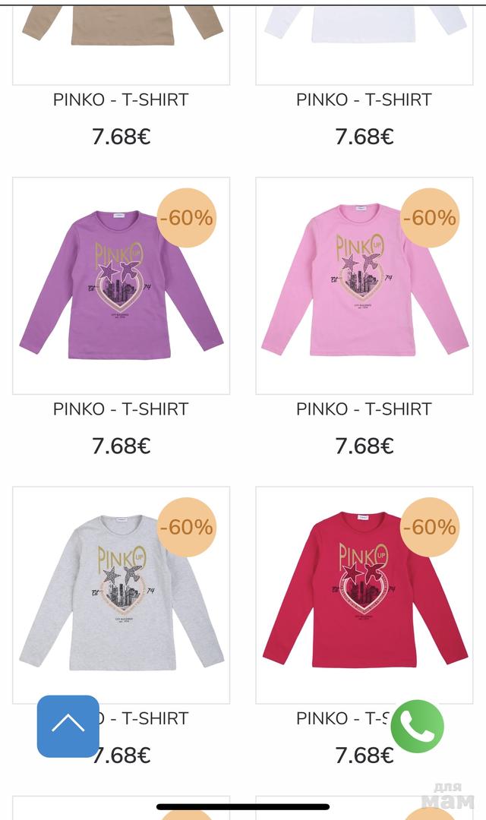Select PINKO - T-SHIRT title under beige shirt

point(121,99)
